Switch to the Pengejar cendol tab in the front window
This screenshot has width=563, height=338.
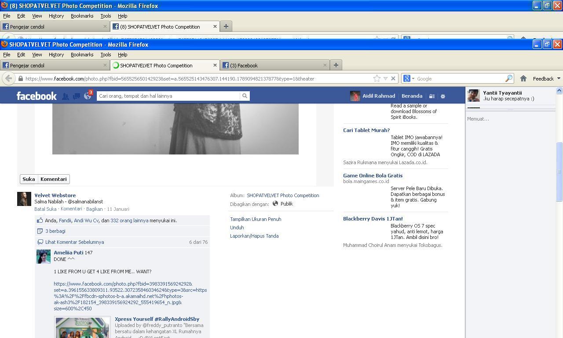pos(55,65)
